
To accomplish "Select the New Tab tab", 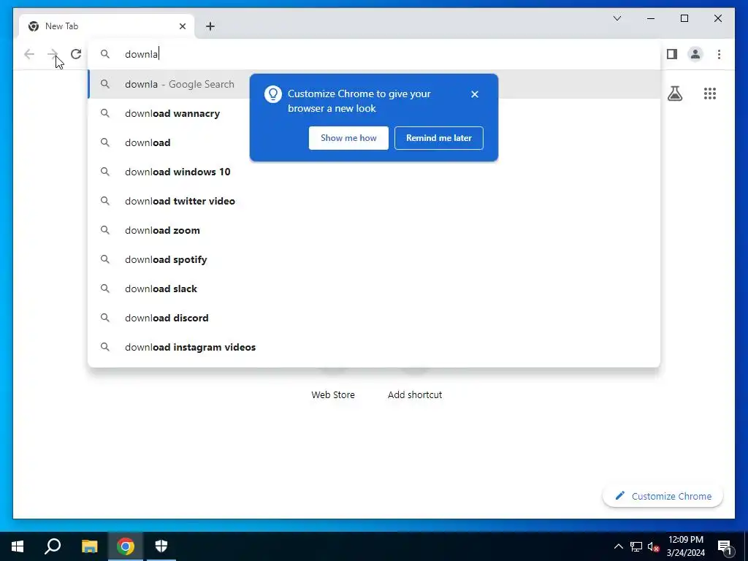I will 107,26.
